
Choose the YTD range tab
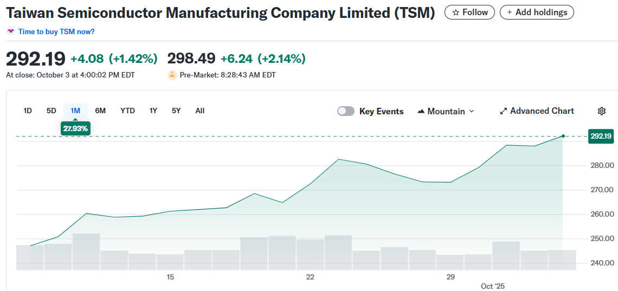coord(127,111)
